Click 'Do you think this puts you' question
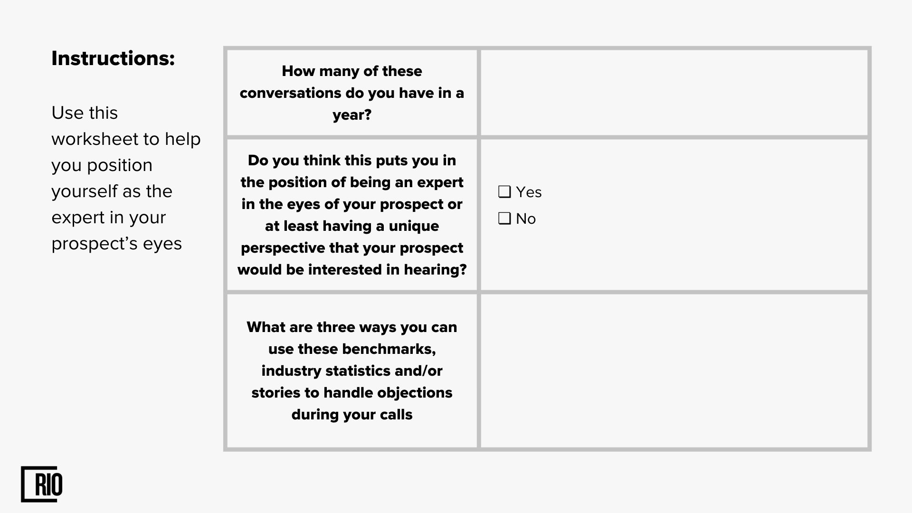 [x=352, y=215]
